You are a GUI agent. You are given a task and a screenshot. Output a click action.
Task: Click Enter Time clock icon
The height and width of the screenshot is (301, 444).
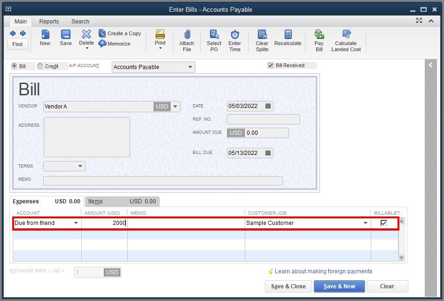(x=235, y=34)
